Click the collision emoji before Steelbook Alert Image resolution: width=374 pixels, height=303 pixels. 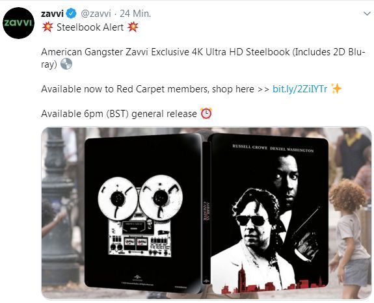click(x=47, y=27)
